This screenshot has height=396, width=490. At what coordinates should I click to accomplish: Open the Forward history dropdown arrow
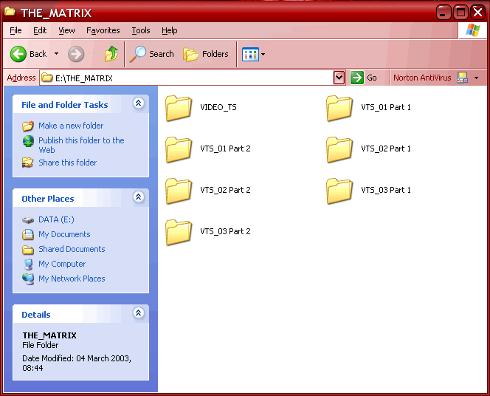(x=94, y=54)
